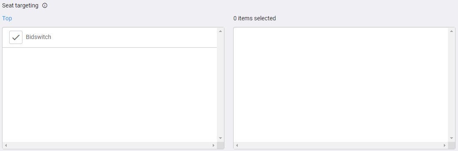Click right arrow of available seats horizontal scrollbar

pyautogui.click(x=214, y=145)
